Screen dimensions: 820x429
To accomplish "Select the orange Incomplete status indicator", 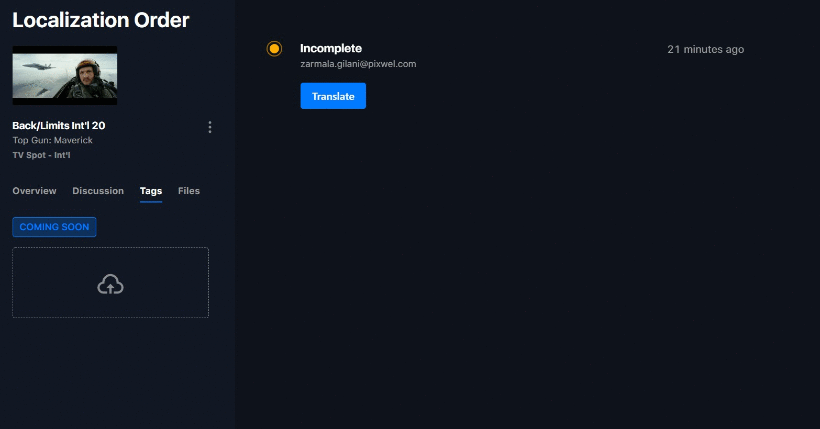I will coord(274,49).
